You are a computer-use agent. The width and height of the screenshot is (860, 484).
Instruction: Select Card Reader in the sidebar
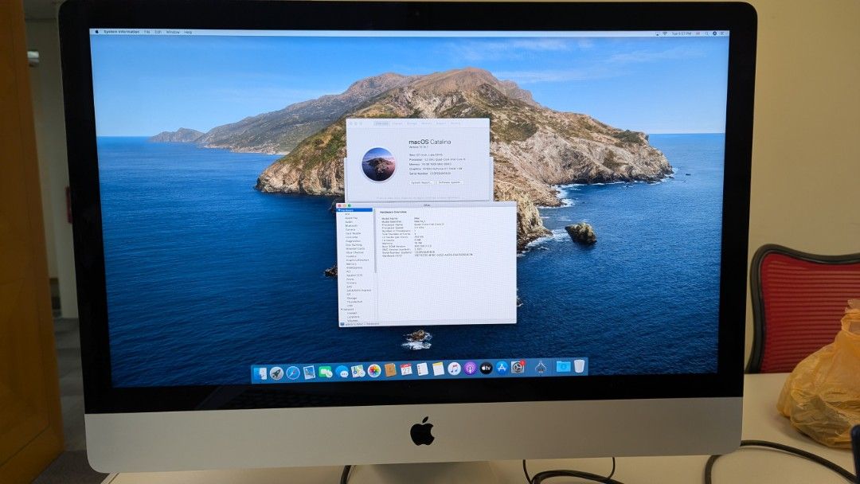pos(353,233)
